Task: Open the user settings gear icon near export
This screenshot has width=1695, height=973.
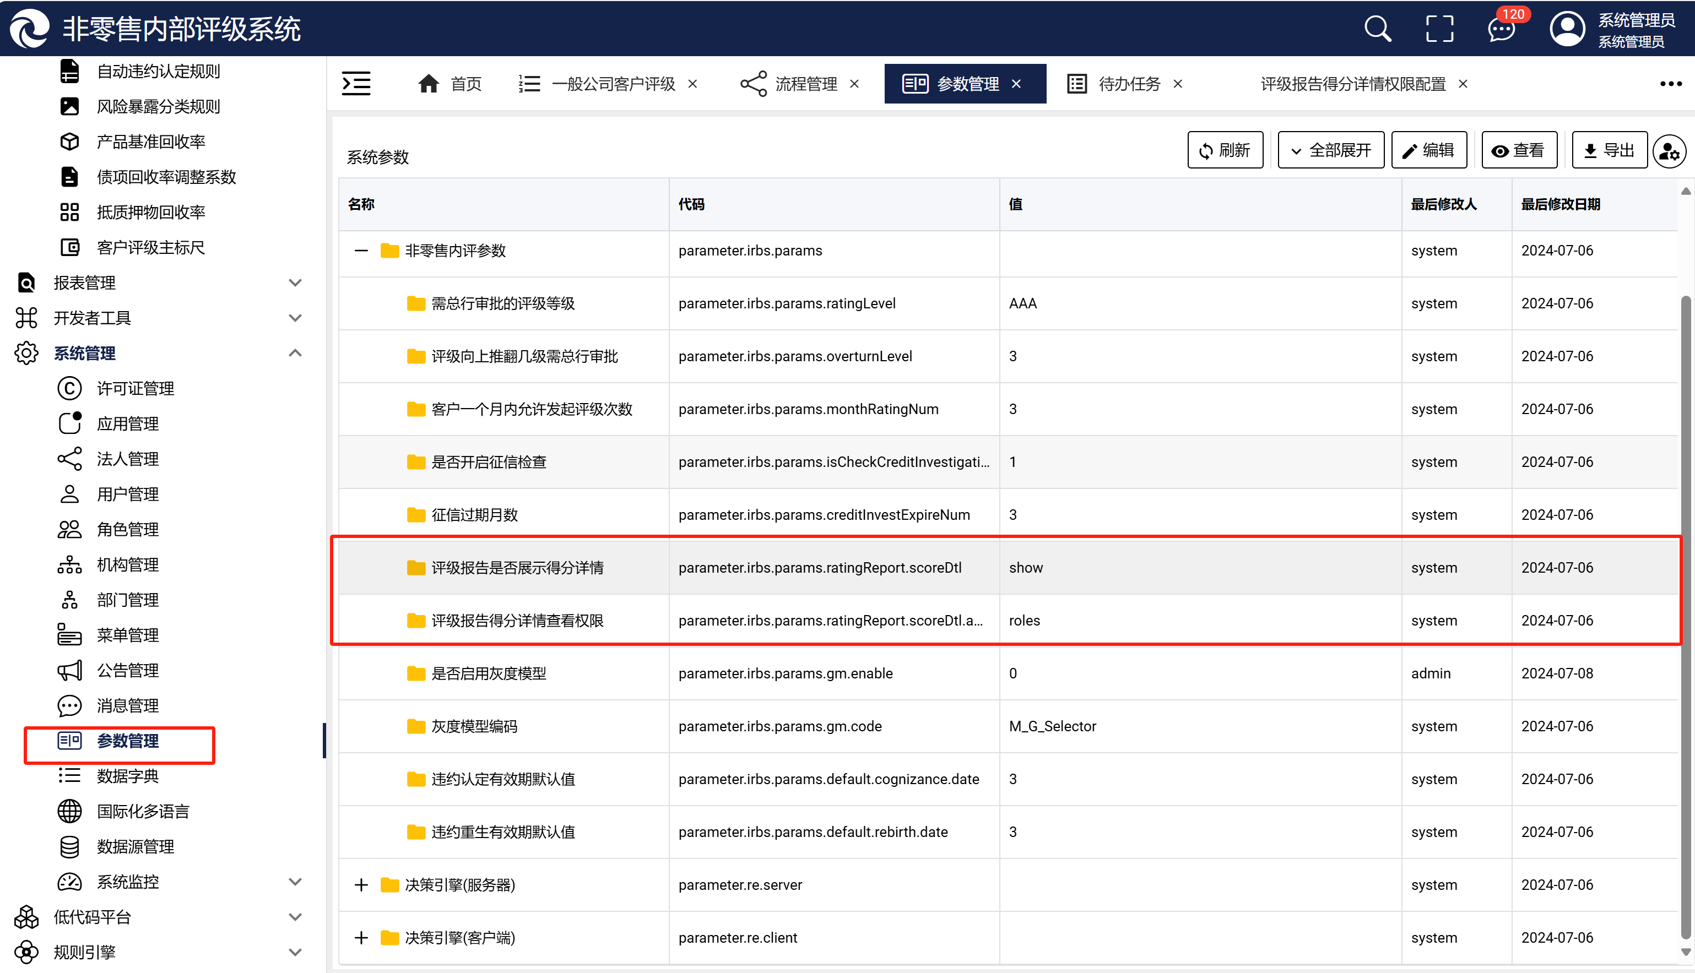Action: coord(1669,151)
